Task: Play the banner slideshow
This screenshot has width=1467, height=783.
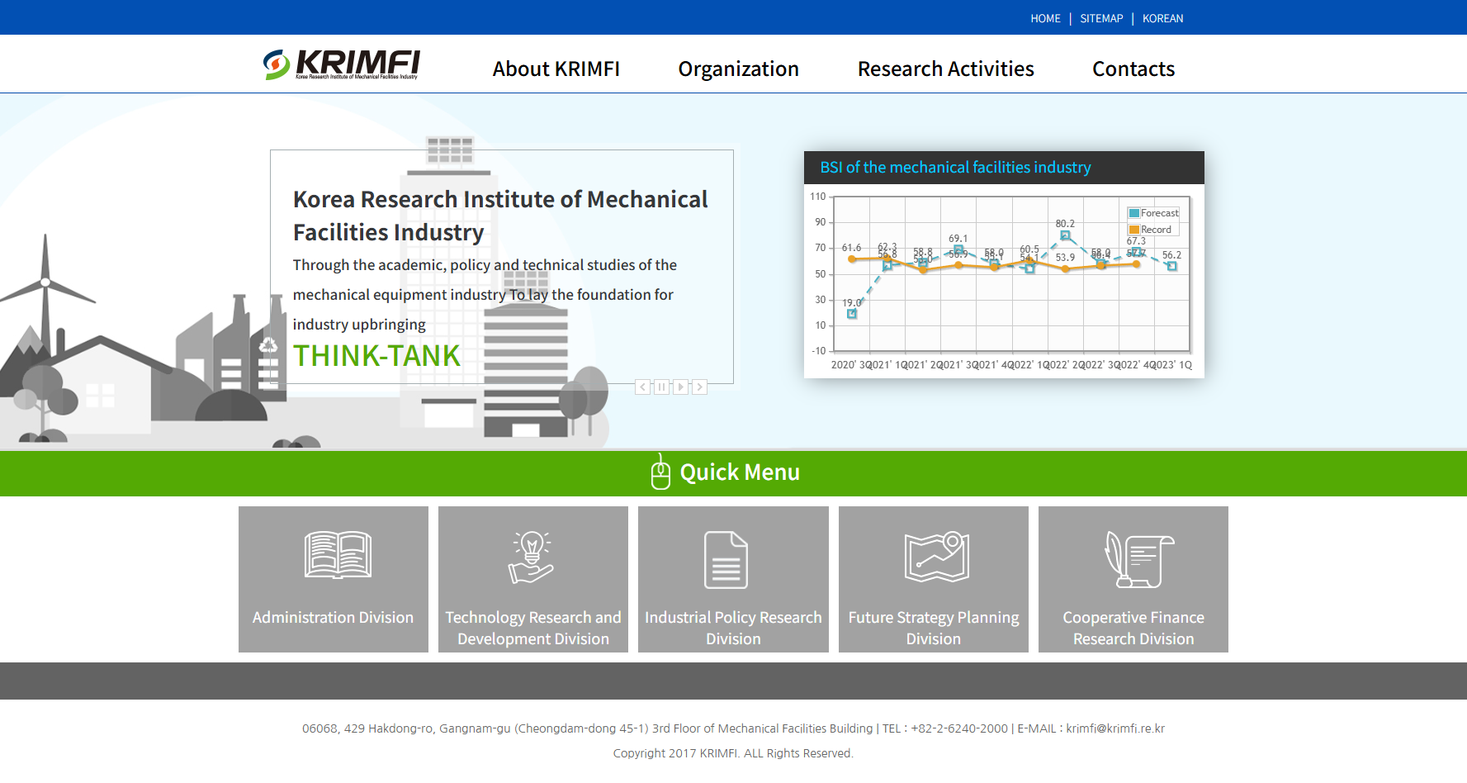Action: (x=680, y=387)
